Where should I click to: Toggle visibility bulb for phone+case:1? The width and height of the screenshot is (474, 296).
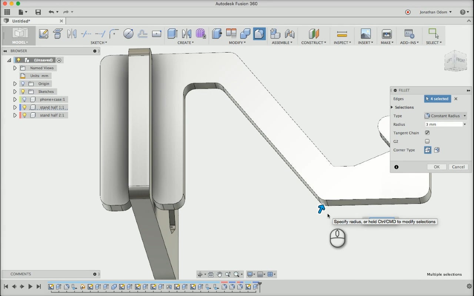tap(24, 100)
